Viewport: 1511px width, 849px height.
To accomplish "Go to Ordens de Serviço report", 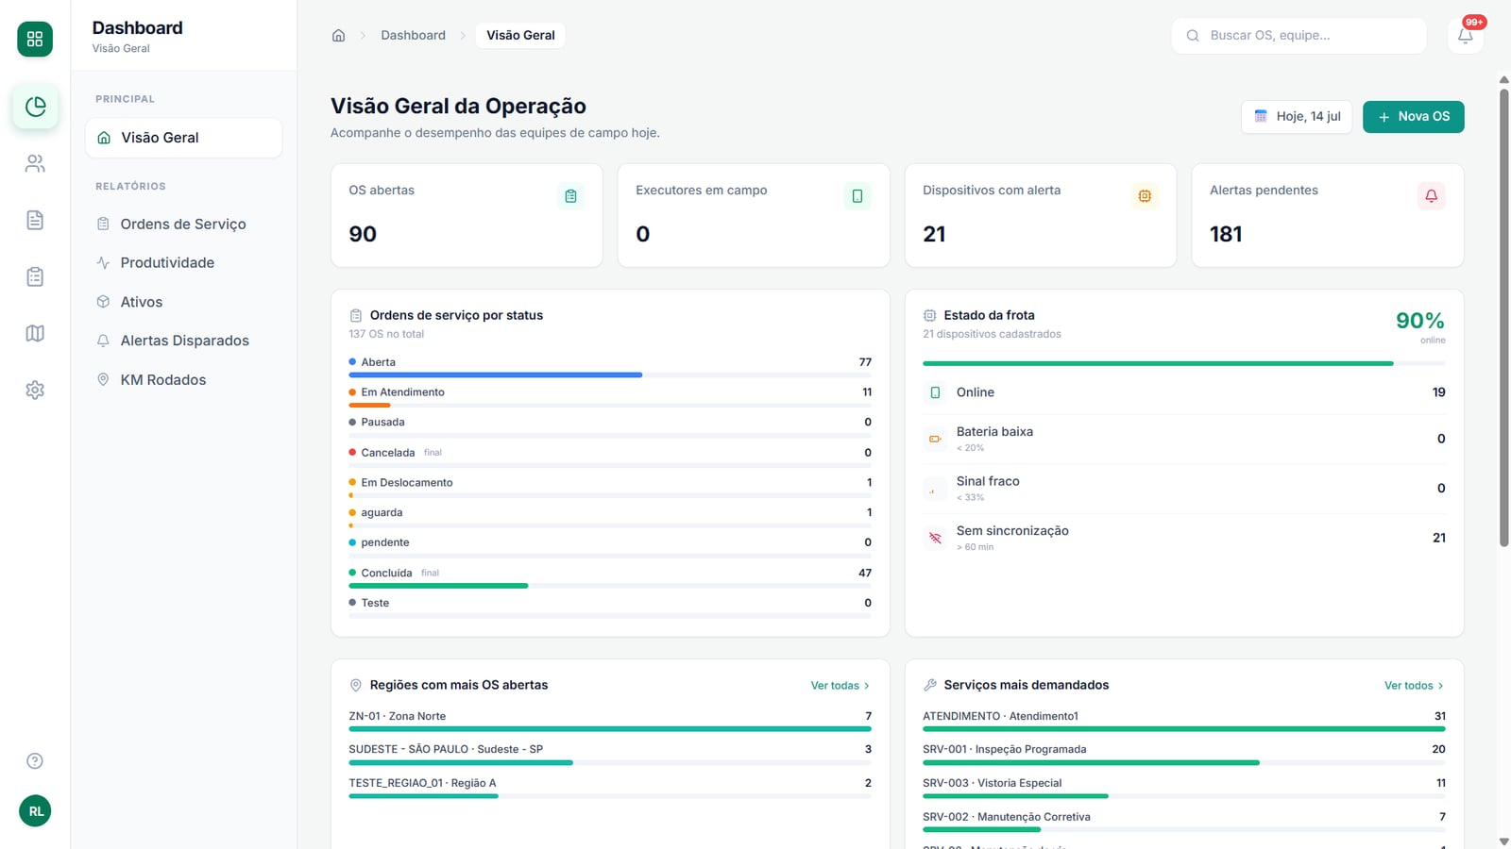I will 183,225.
